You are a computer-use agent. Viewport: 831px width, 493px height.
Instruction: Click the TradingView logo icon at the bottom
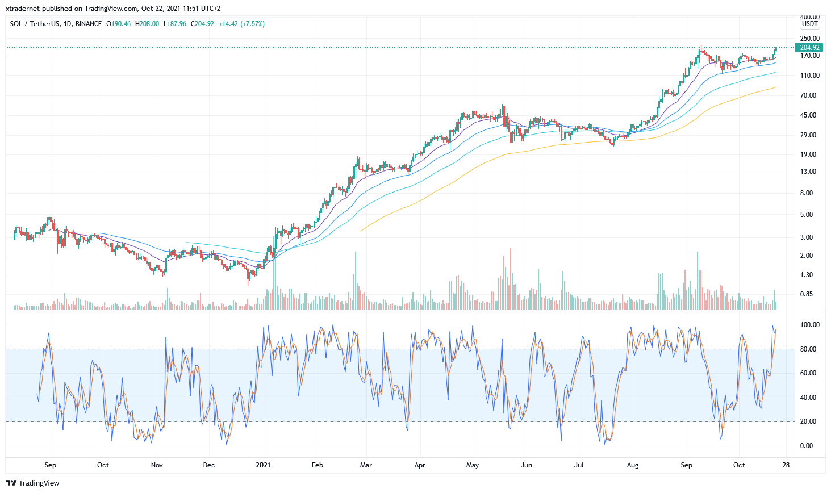point(11,483)
